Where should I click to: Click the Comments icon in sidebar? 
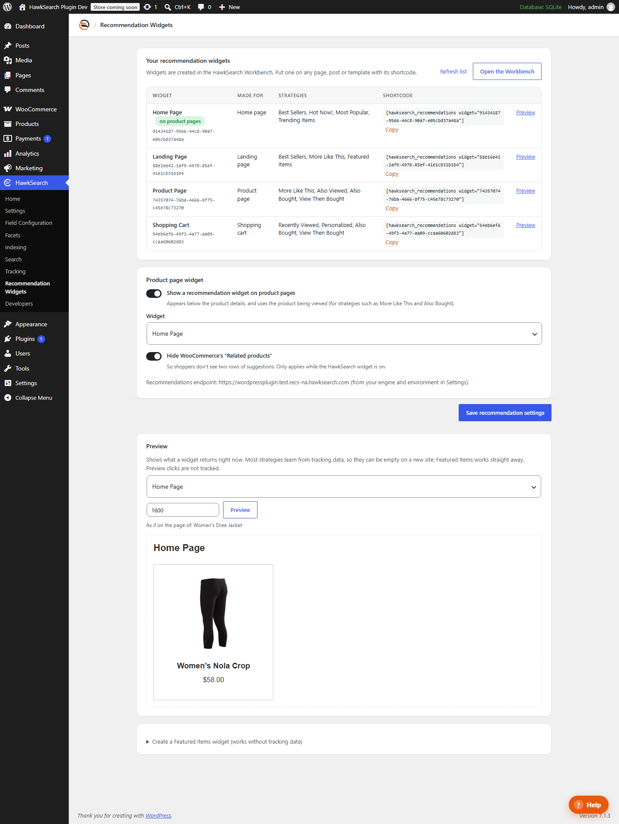[8, 90]
